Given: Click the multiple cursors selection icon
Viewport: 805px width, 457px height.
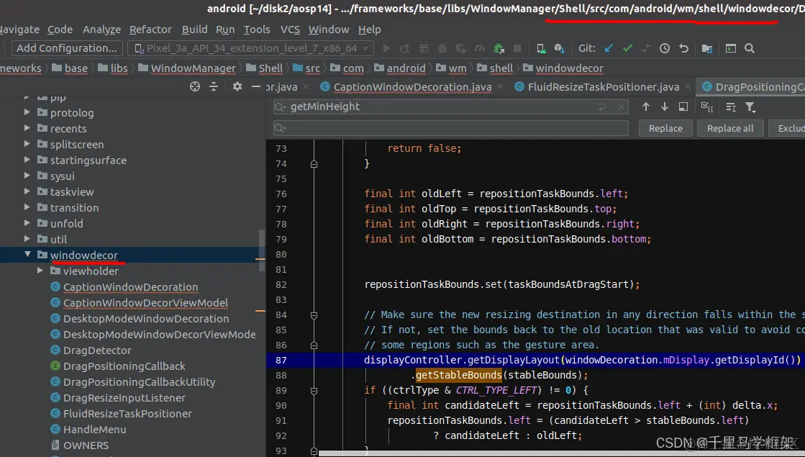Looking at the screenshot, I should 731,107.
